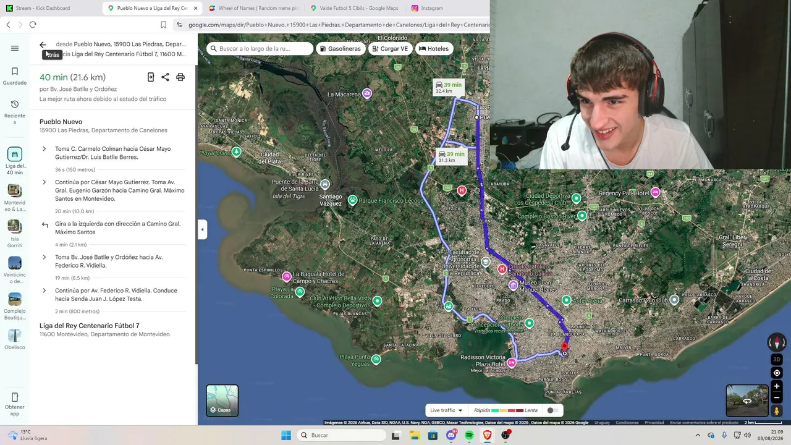Image resolution: width=791 pixels, height=445 pixels.
Task: Click the taskbar weather widget
Action: coord(28,435)
